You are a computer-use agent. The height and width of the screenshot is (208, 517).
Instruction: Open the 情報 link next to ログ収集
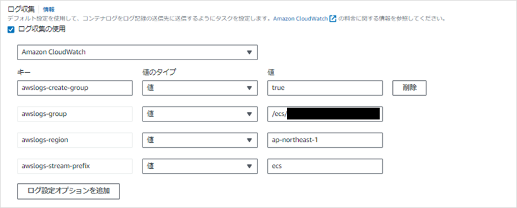click(x=48, y=10)
